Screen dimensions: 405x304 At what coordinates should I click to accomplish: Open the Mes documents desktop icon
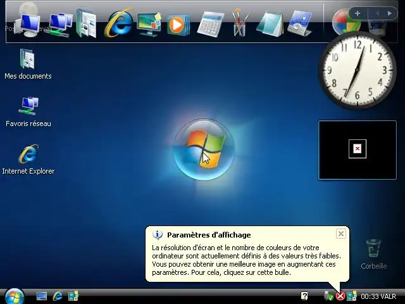coord(28,64)
